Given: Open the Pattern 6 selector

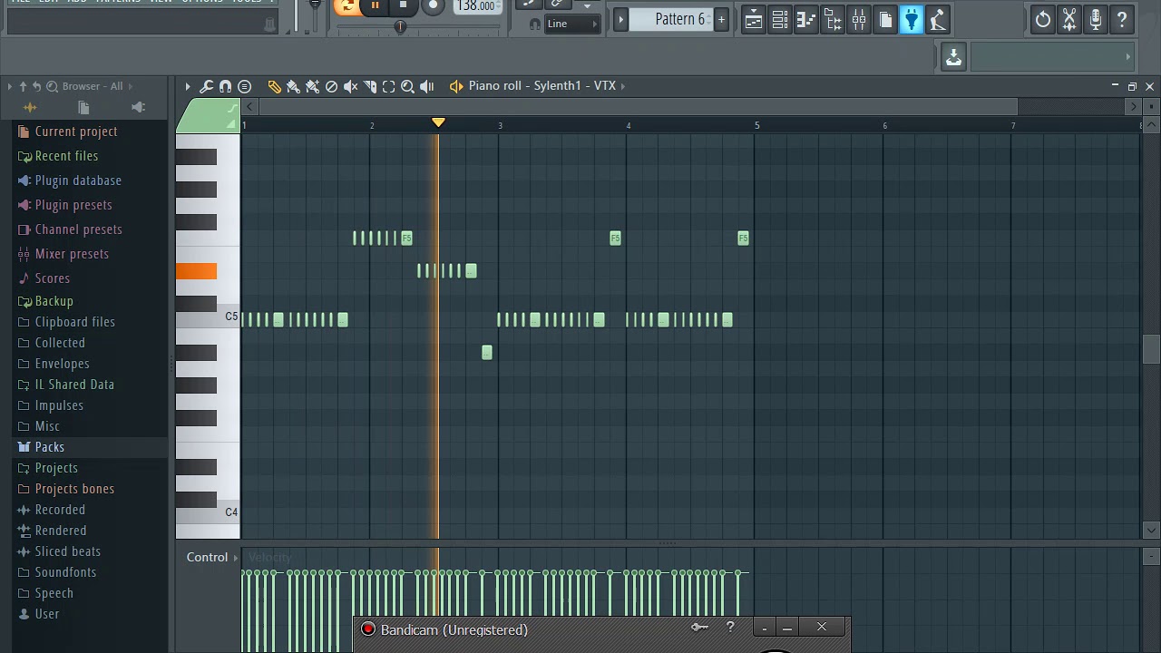Looking at the screenshot, I should (x=673, y=19).
